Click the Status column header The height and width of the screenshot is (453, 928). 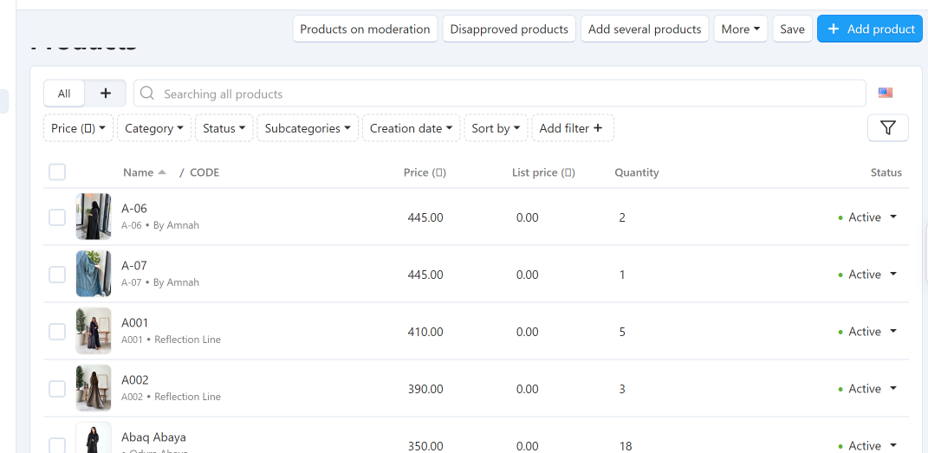pyautogui.click(x=886, y=172)
